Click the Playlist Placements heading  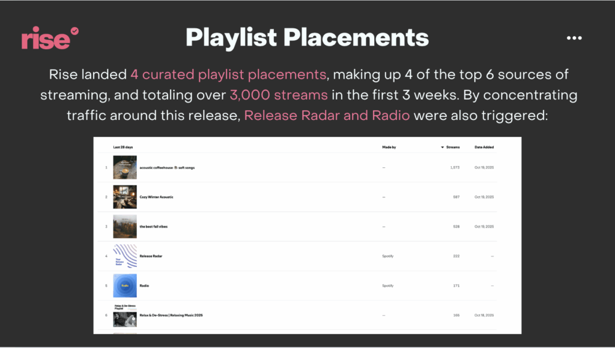[x=307, y=38]
